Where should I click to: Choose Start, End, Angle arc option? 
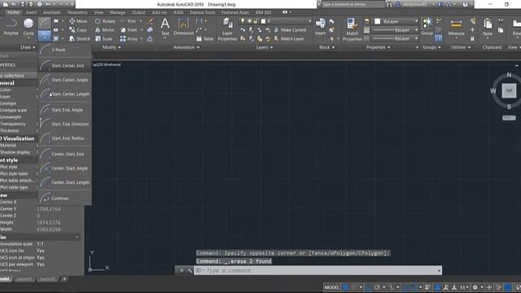[x=65, y=110]
